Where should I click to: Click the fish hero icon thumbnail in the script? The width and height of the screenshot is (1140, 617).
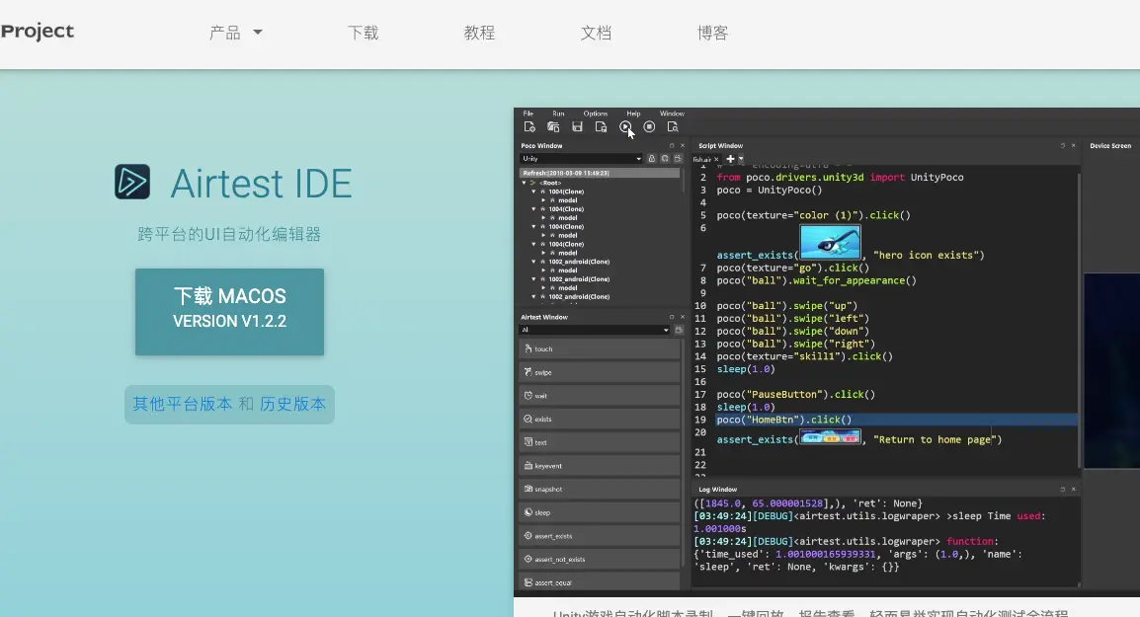830,242
